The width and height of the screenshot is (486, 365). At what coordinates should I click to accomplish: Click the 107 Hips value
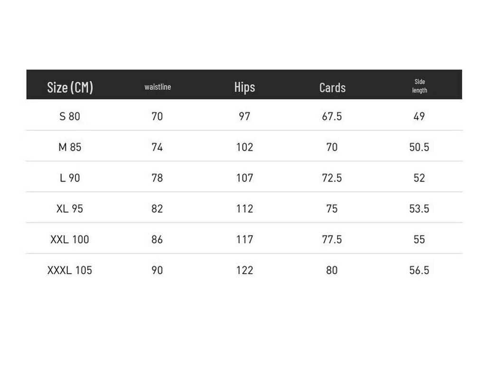[x=245, y=178]
